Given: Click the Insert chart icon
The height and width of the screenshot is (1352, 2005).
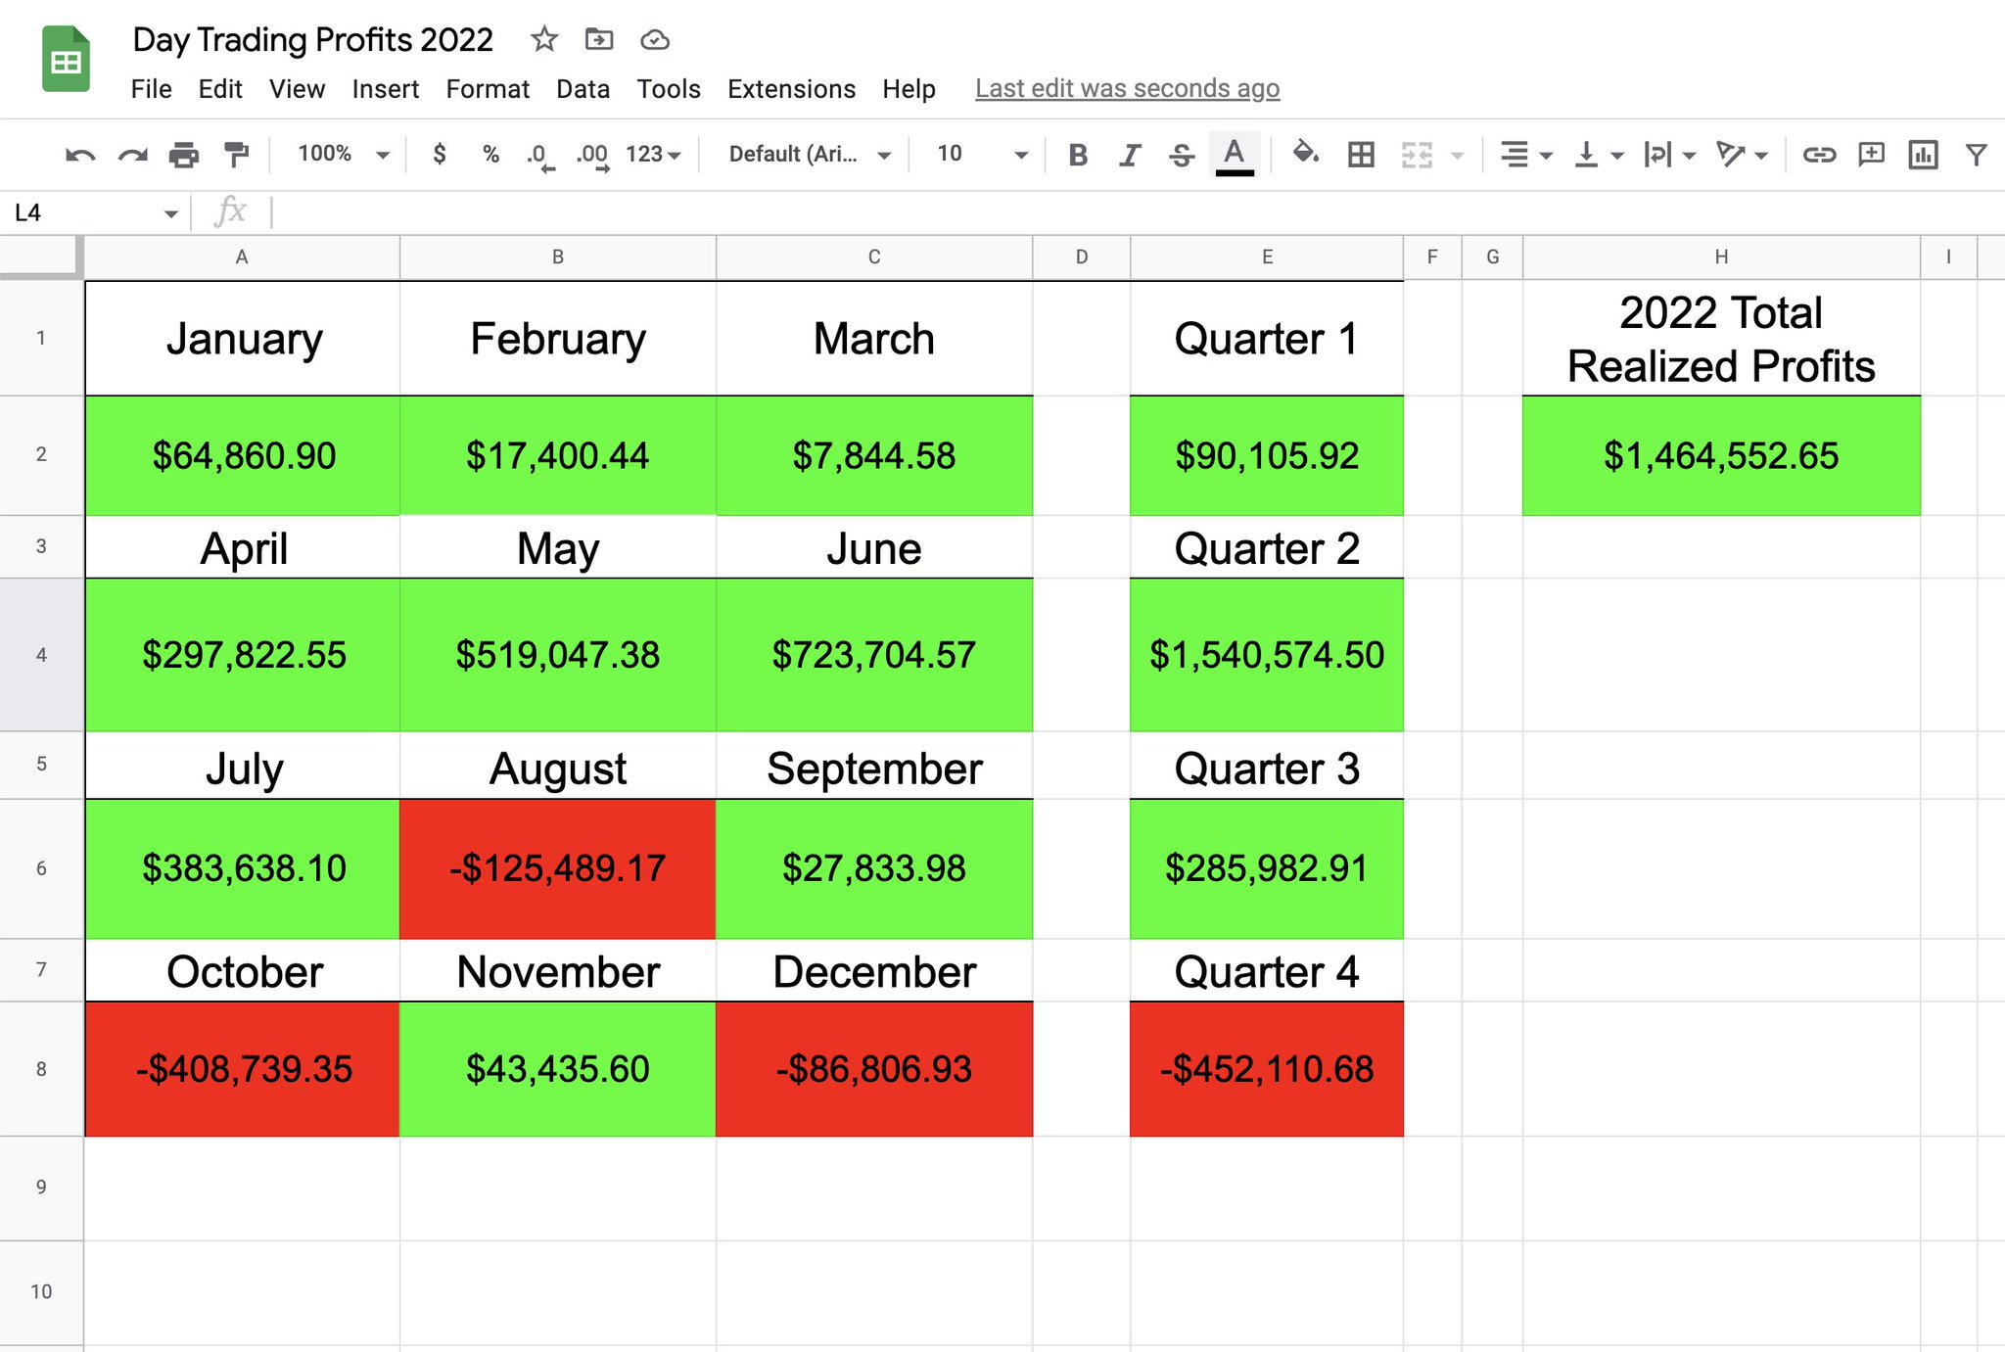Looking at the screenshot, I should pyautogui.click(x=1923, y=155).
